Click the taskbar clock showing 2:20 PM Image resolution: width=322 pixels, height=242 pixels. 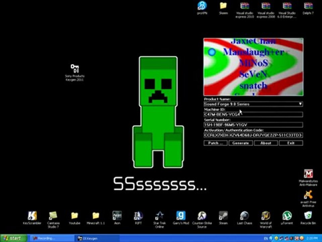[x=312, y=238]
